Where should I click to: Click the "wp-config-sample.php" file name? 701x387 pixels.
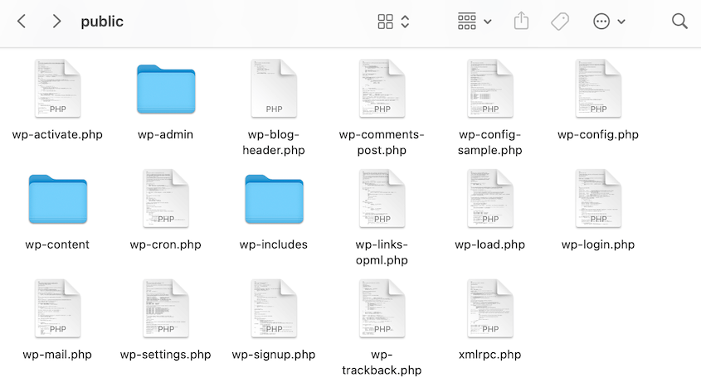[490, 142]
